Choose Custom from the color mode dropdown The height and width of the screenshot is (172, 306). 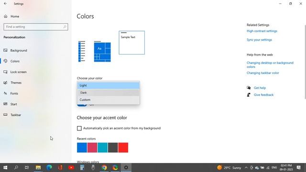tap(109, 100)
